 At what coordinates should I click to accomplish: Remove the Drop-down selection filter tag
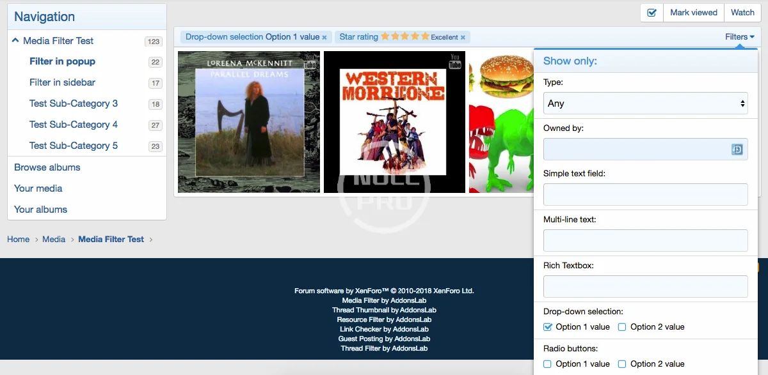325,38
